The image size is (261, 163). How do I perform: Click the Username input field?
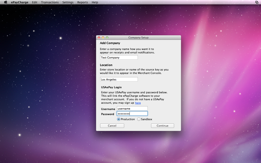point(132,108)
